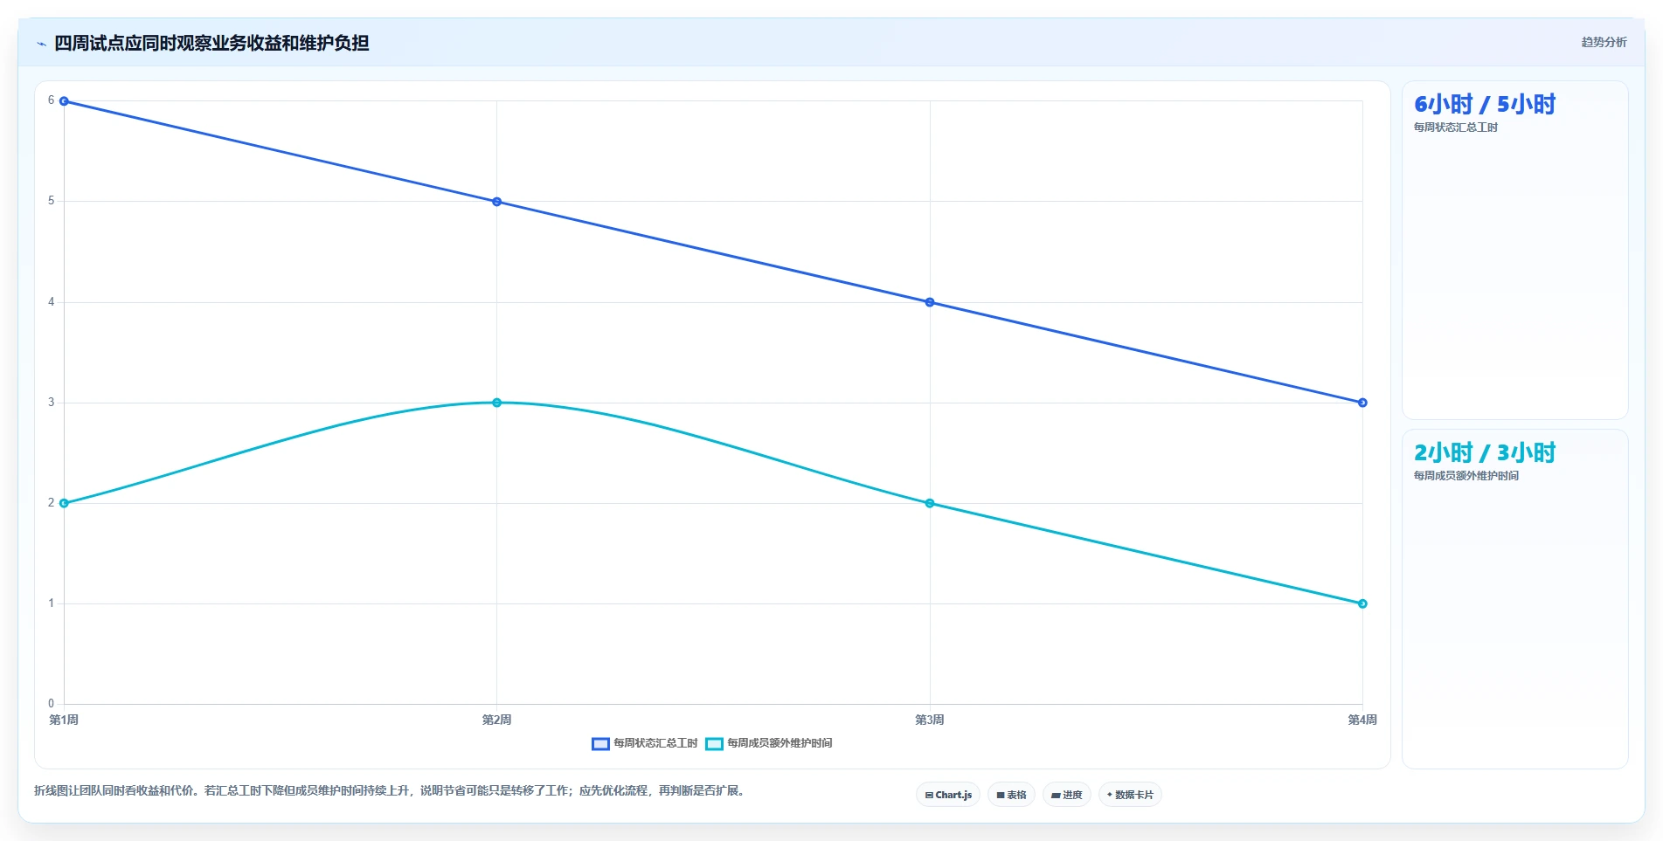Click the 第4周 x-axis label
This screenshot has width=1663, height=841.
1362,720
